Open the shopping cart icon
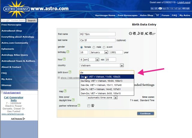 tap(157, 15)
